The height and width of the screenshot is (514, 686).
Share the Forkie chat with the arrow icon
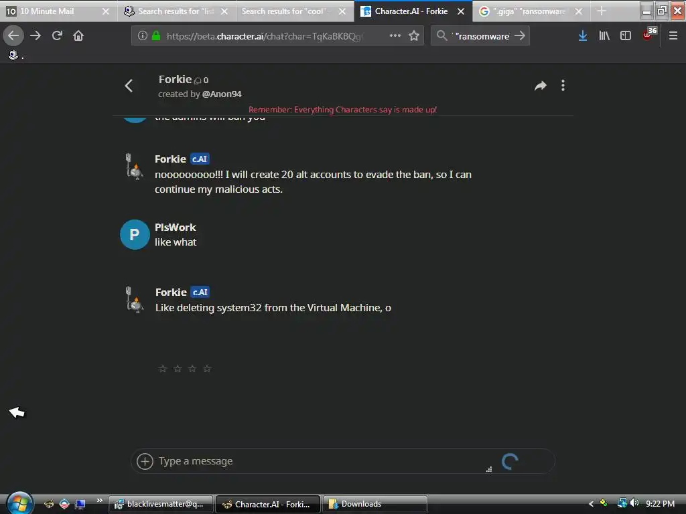click(x=541, y=86)
